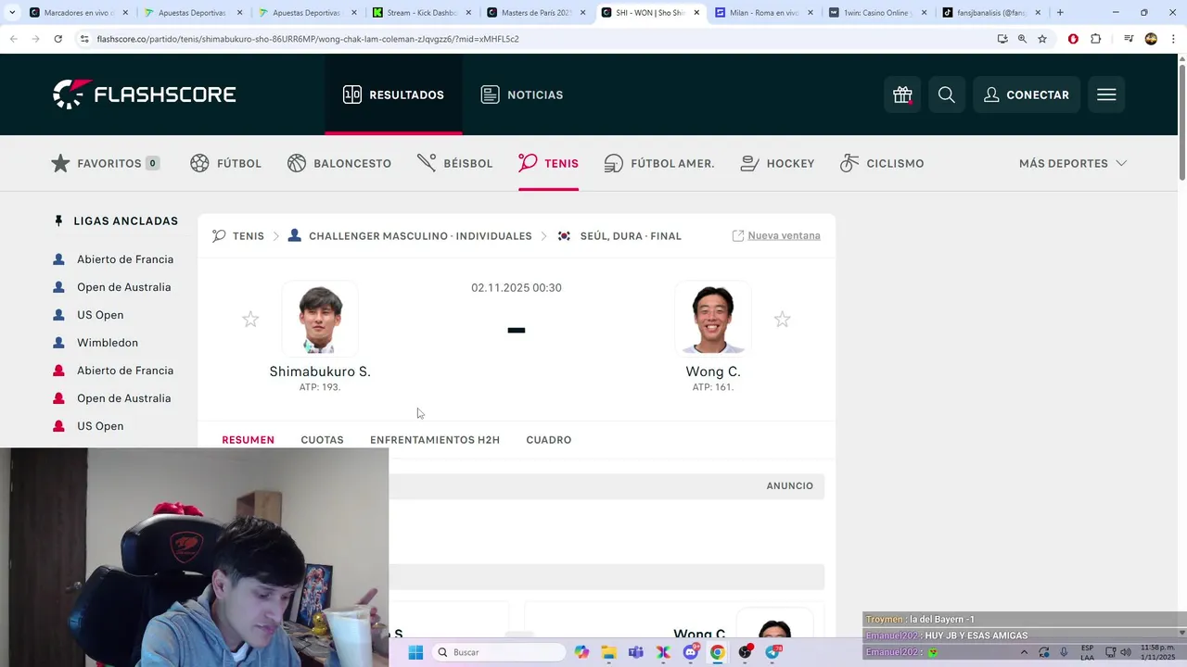Click the Shimabukuro S. player name
The image size is (1187, 667).
tap(320, 371)
